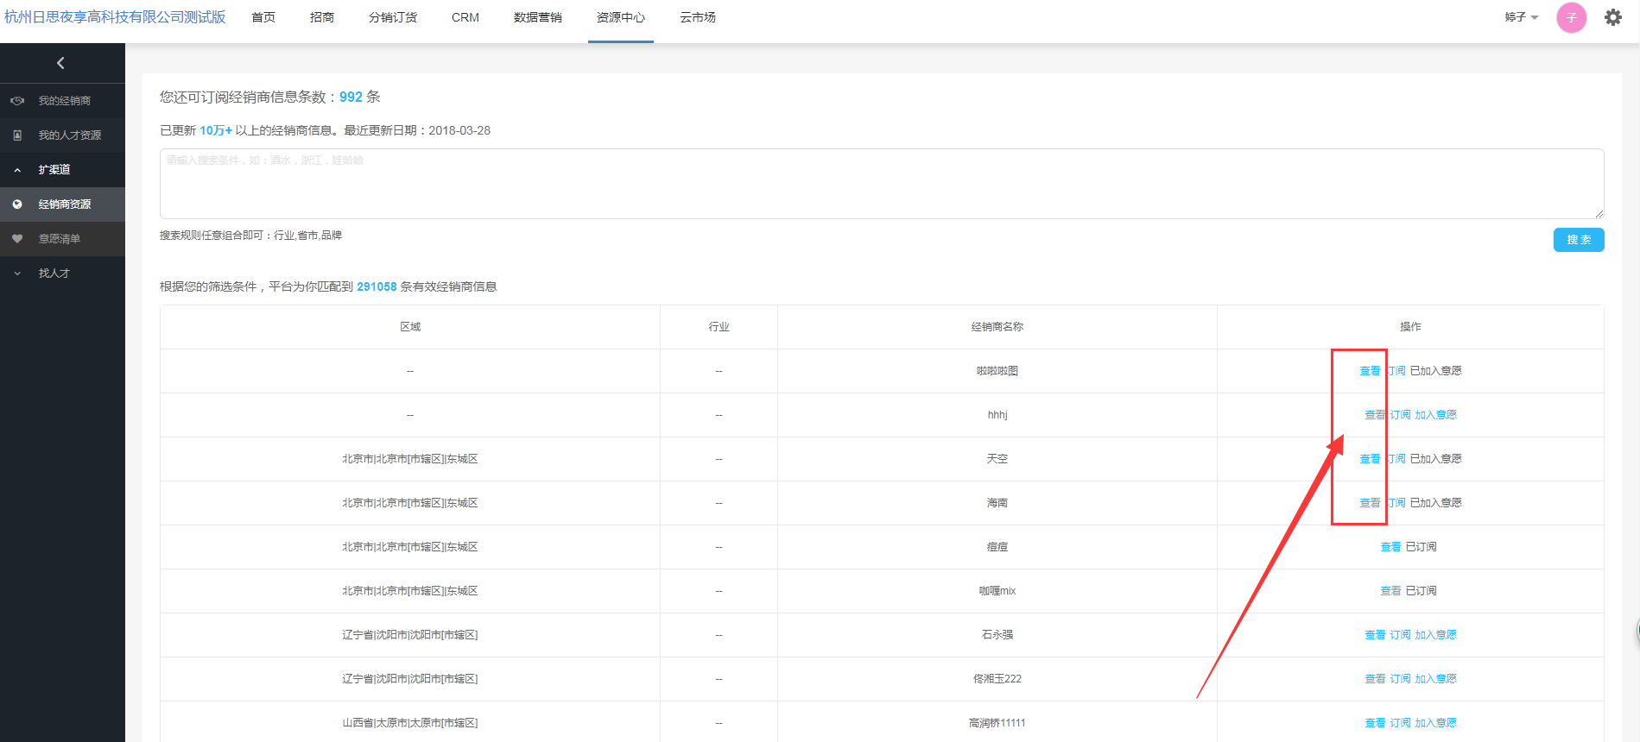1640x742 pixels.
Task: Collapse the sidebar with the back chevron
Action: pyautogui.click(x=60, y=63)
